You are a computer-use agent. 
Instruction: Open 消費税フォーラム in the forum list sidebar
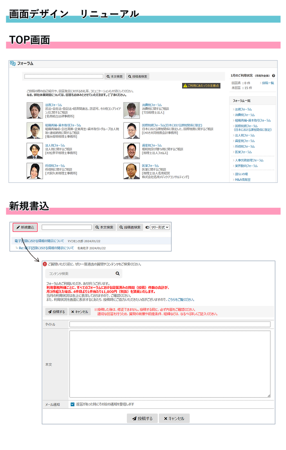tap(244, 115)
